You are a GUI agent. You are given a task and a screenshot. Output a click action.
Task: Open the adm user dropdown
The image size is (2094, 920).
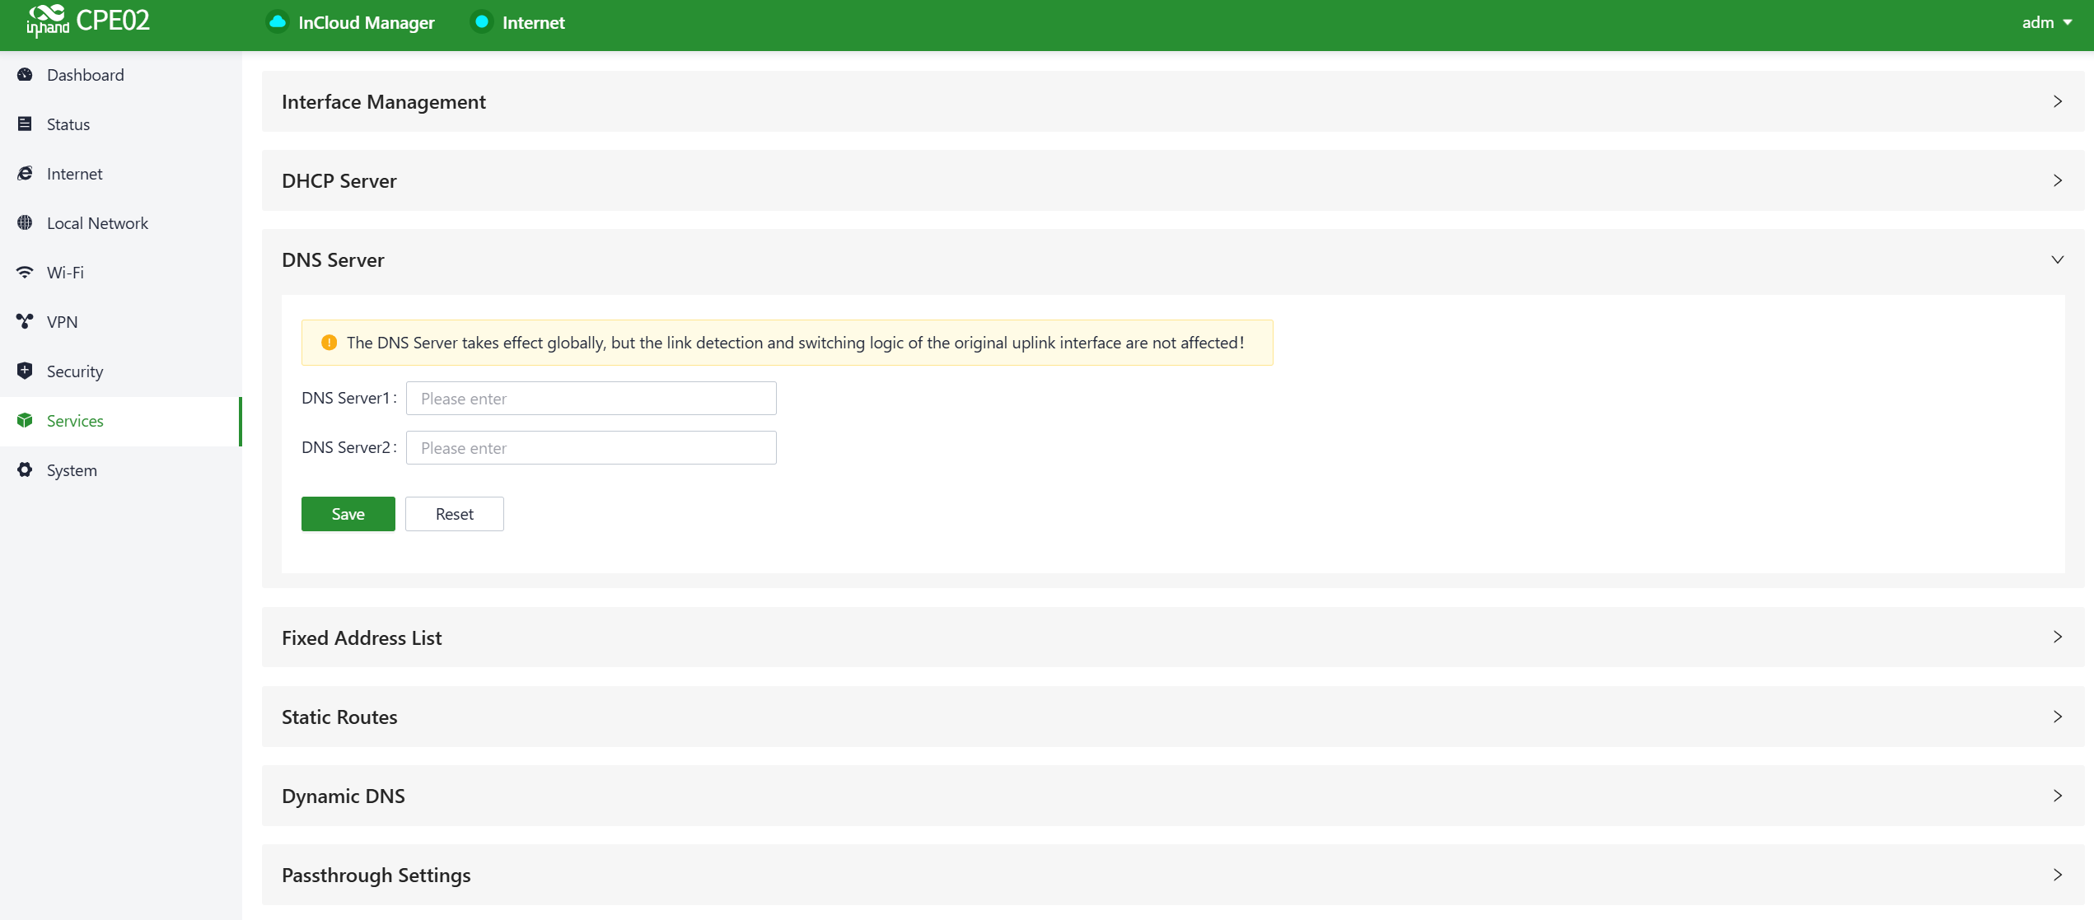point(2046,22)
